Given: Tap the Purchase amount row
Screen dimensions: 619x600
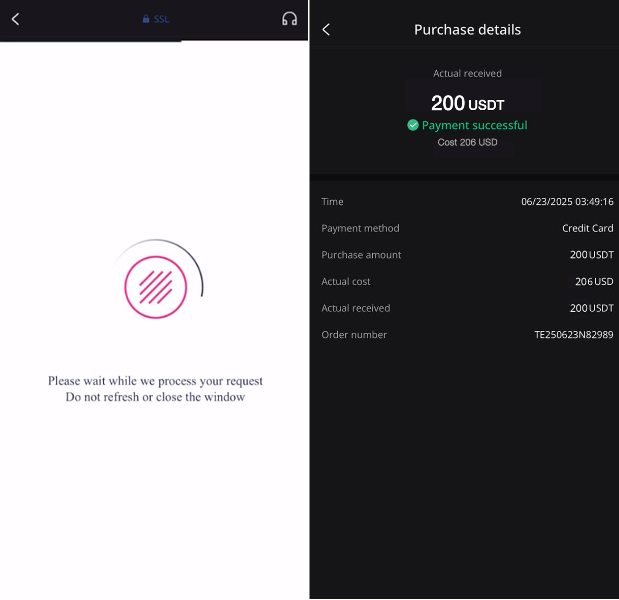Looking at the screenshot, I should click(467, 255).
